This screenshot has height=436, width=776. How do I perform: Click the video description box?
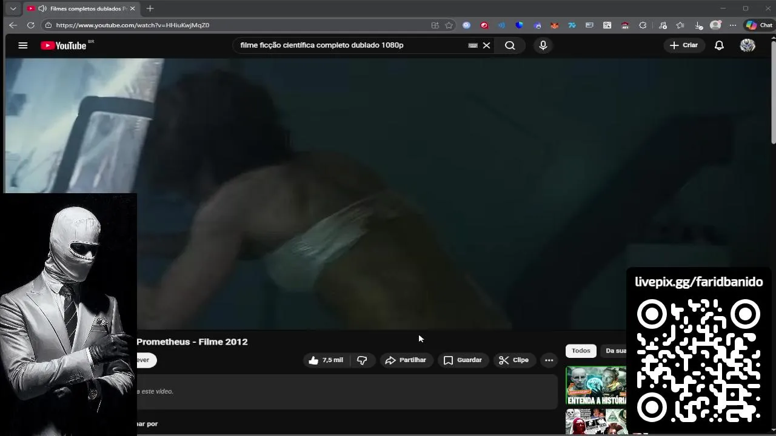(347, 392)
